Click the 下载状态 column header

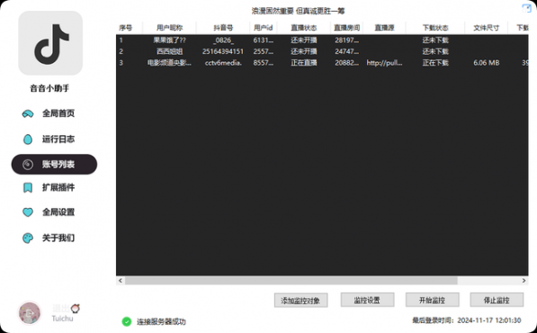tap(435, 28)
